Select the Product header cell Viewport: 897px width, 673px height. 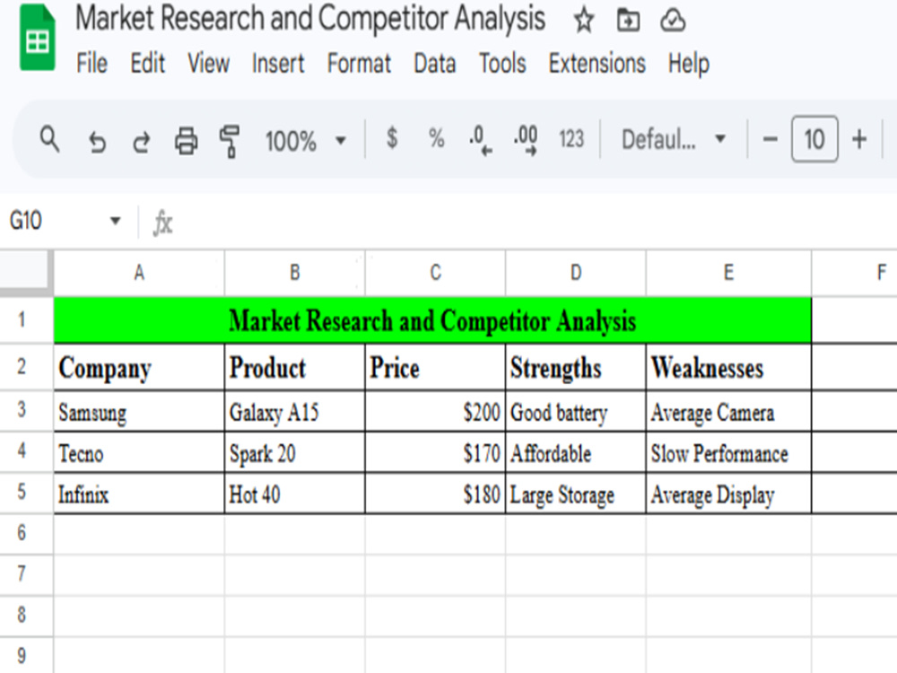294,367
